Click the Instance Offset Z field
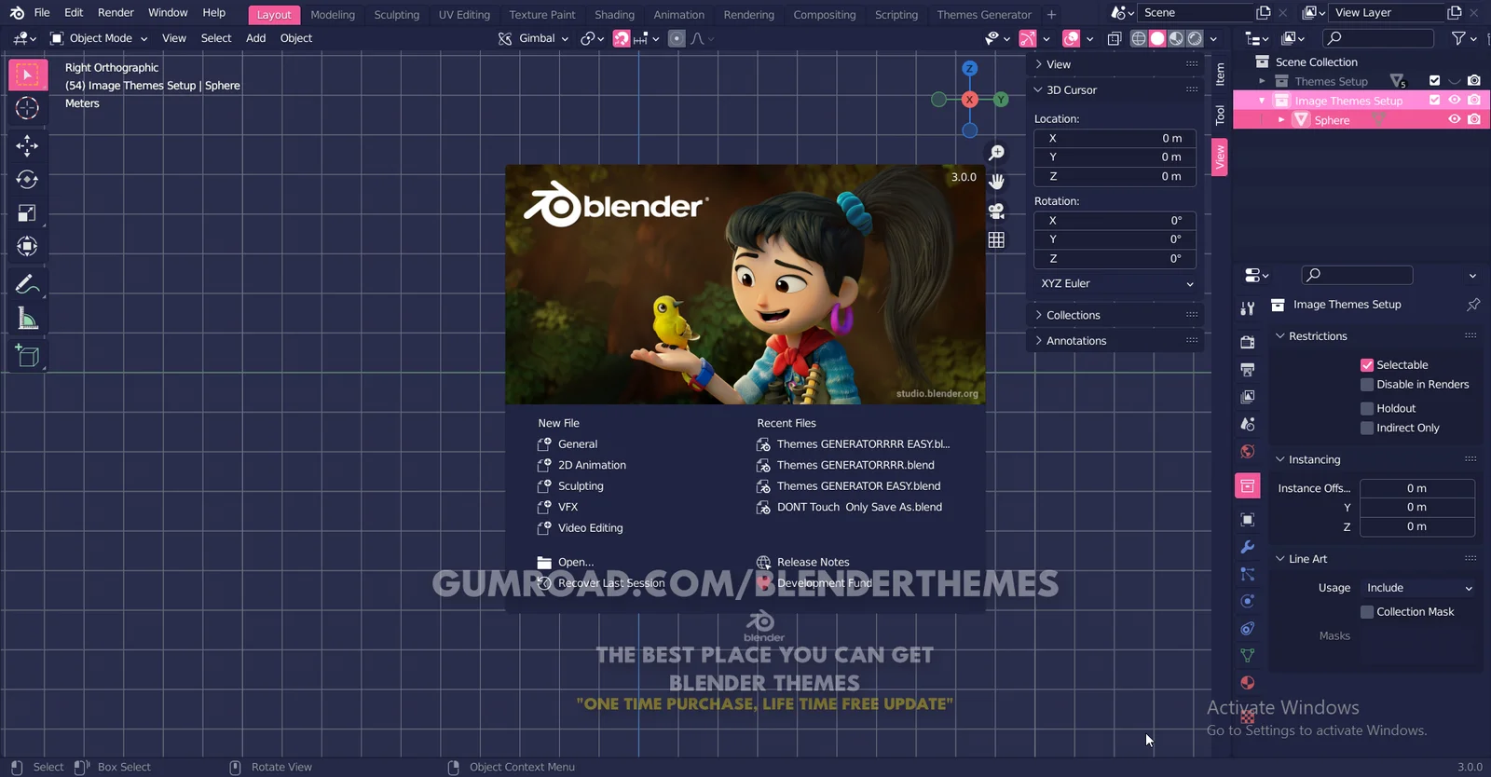Viewport: 1491px width, 777px height. click(x=1417, y=526)
